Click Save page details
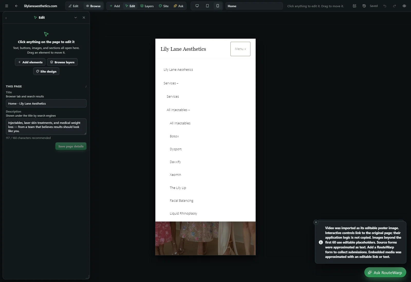The width and height of the screenshot is (411, 282). (x=71, y=146)
